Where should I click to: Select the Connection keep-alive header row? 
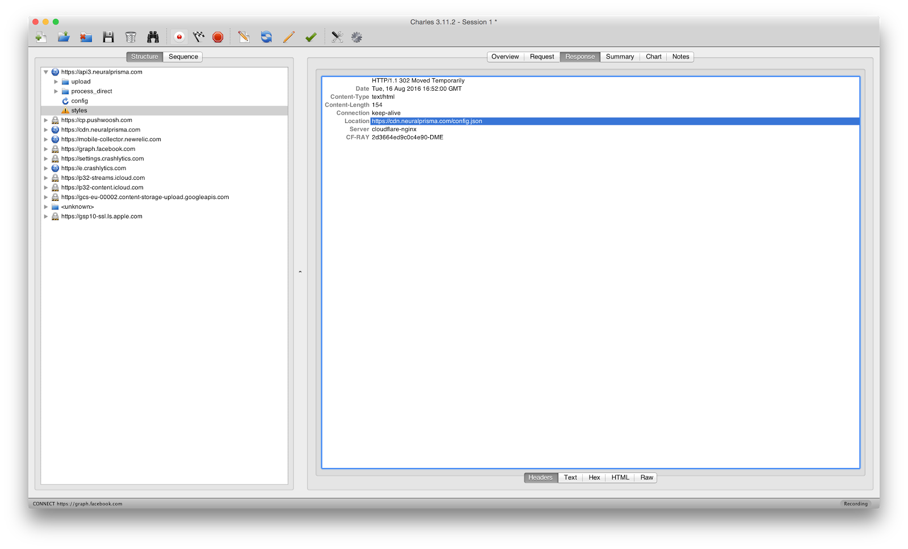[590, 113]
